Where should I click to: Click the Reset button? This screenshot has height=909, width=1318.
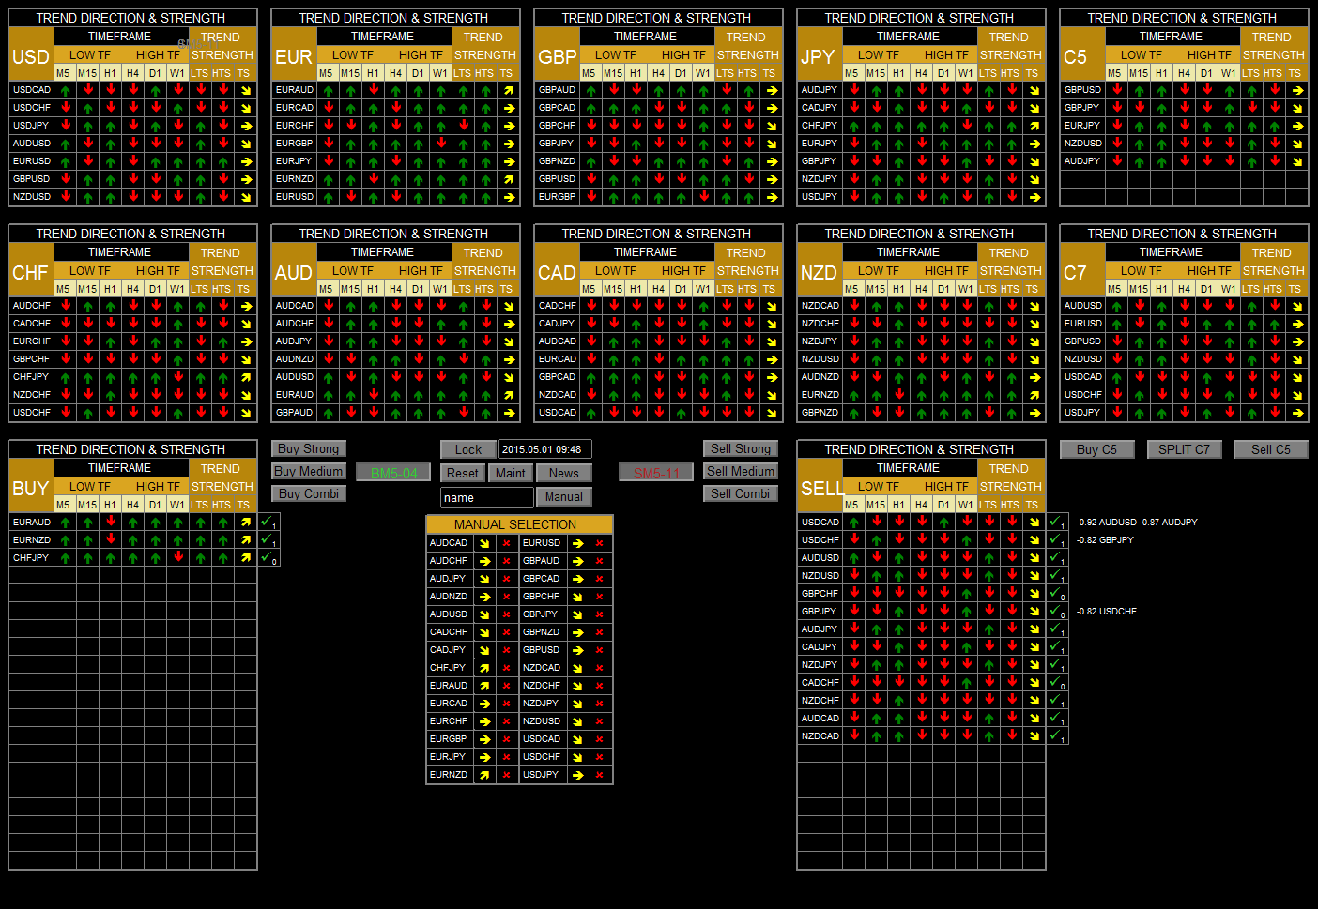tap(463, 474)
